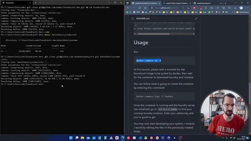This screenshot has width=251, height=141.
Task: Add a new terminal tab
Action: tap(36, 3)
